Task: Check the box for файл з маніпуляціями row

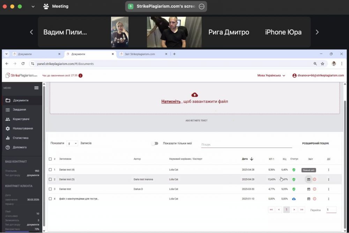Action: pyautogui.click(x=50, y=199)
